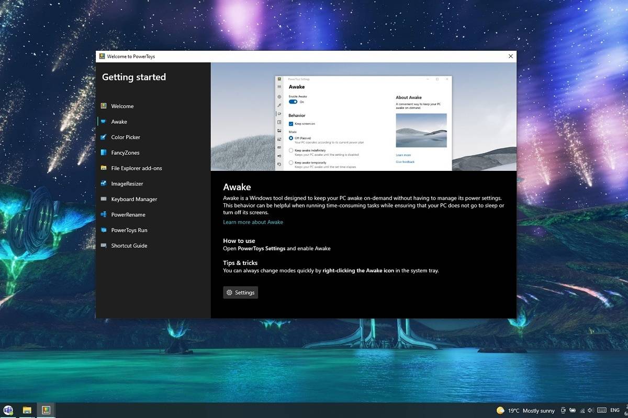Open the Learn more about Awake link
Screen dimensions: 628x418
point(253,222)
